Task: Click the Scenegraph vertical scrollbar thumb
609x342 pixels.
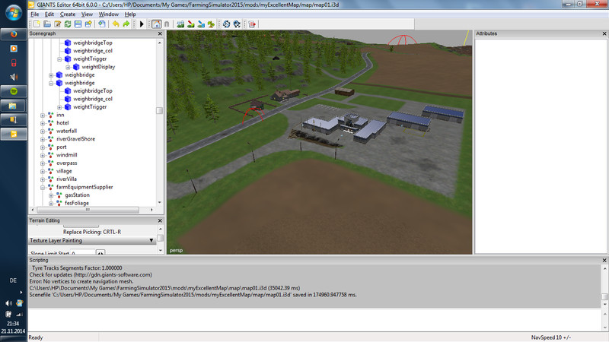Action: pyautogui.click(x=159, y=110)
